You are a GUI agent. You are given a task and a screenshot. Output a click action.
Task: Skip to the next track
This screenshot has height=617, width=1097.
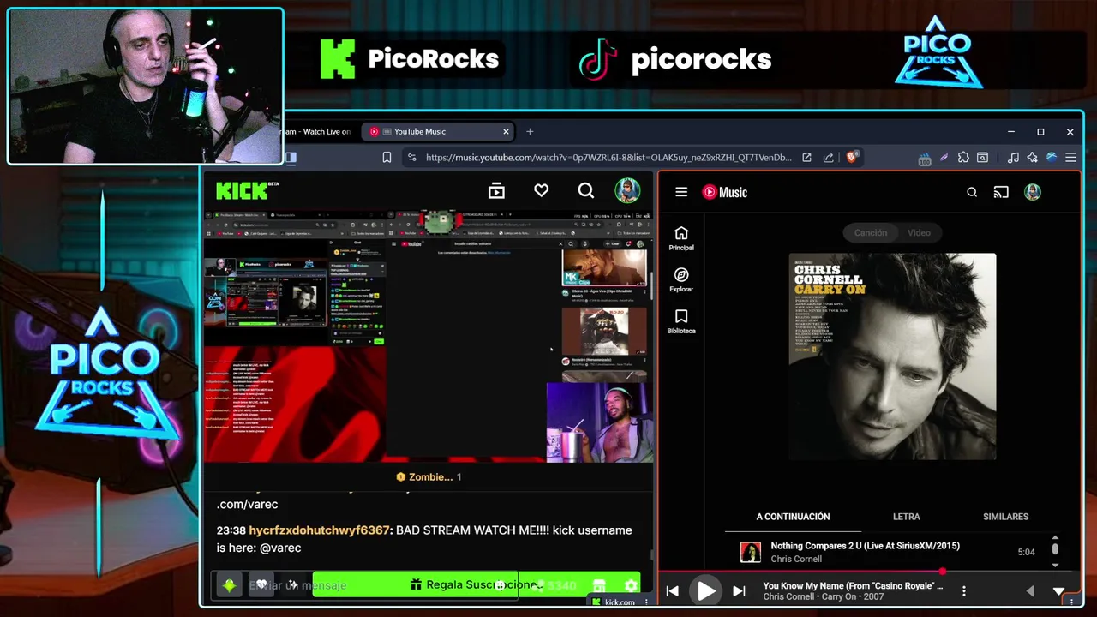point(739,591)
